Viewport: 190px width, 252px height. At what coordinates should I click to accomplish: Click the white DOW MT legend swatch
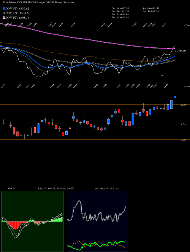pyautogui.click(x=4, y=13)
